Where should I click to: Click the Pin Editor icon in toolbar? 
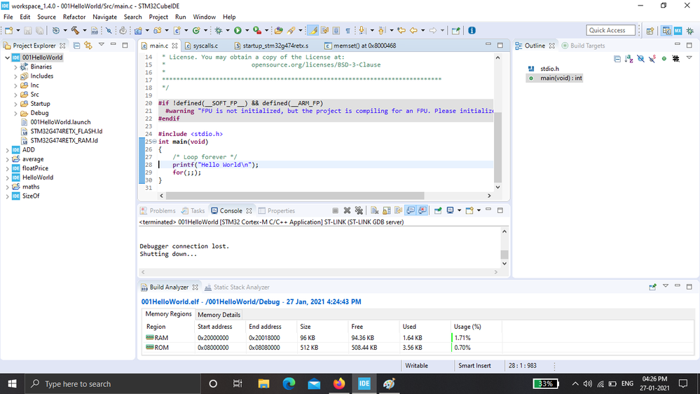455,30
